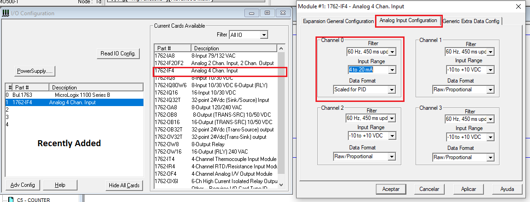Screen dimensions: 530x202
Task: Select 1762-IT4 Thermocouple Input Module card
Action: coord(216,159)
